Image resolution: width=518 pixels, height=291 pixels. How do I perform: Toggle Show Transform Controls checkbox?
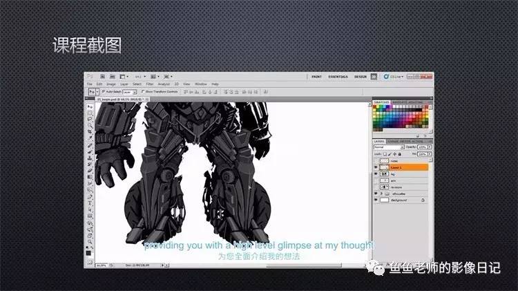click(143, 91)
